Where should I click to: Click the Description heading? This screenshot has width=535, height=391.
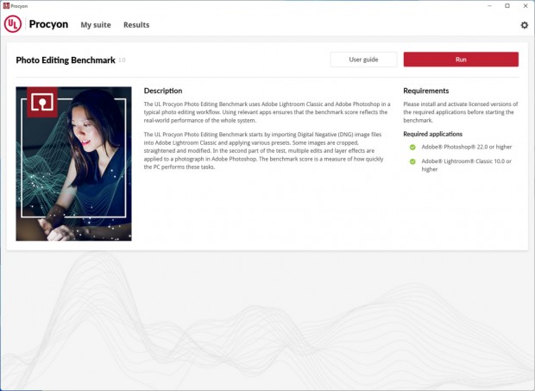pyautogui.click(x=163, y=91)
